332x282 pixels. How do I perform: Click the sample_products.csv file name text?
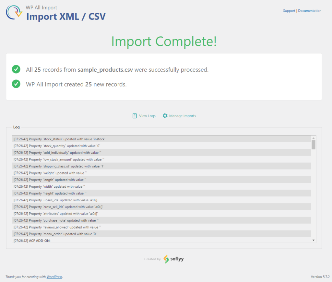coord(105,70)
